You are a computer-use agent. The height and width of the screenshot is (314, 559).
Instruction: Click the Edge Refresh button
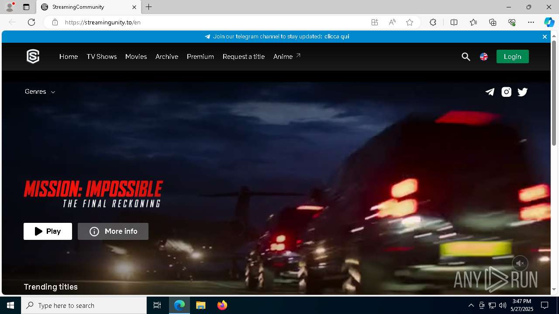pyautogui.click(x=31, y=22)
